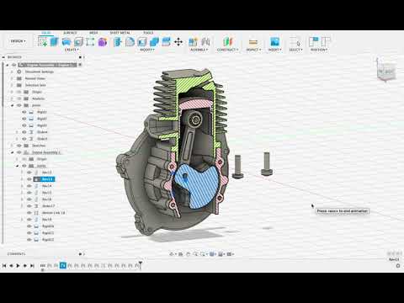Screen dimensions: 404x303
Task: Select the Hole tool icon in Create group
Action: pos(78,42)
